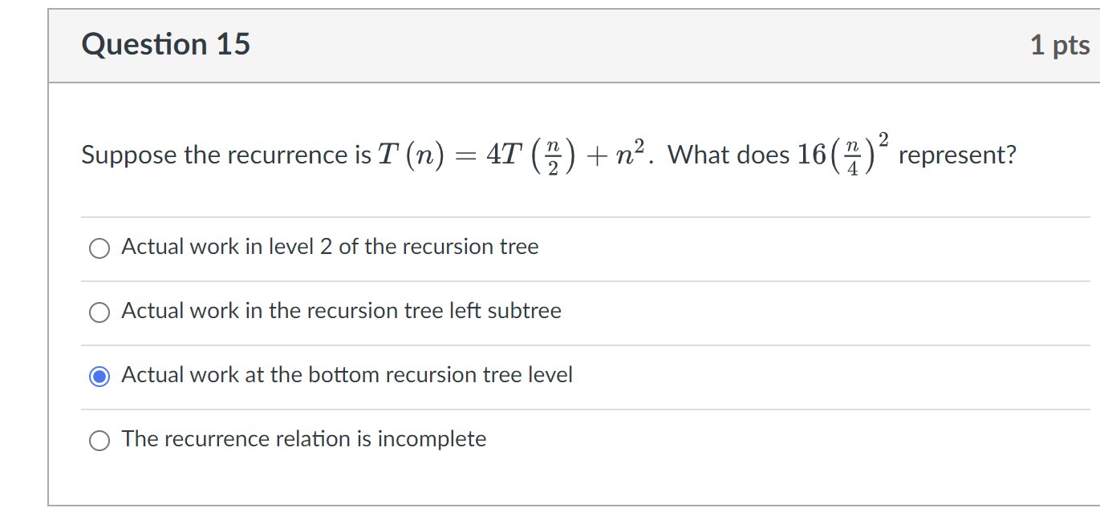
Task: Click the answer text 'Actual work in the recursion tree left subtree'
Action: [x=341, y=311]
